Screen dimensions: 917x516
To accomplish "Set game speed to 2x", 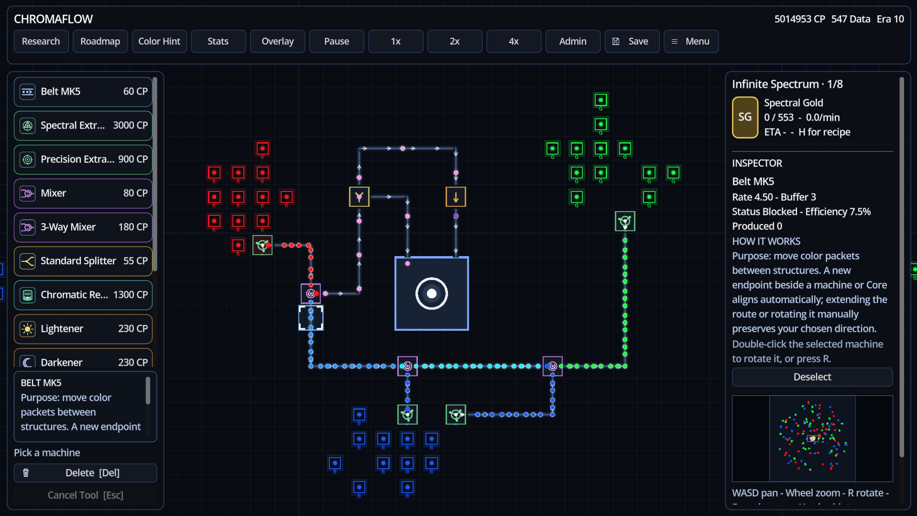I will click(455, 42).
